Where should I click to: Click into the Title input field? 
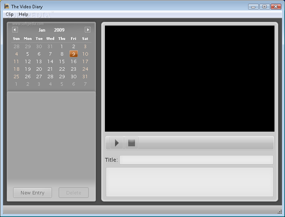click(196, 160)
